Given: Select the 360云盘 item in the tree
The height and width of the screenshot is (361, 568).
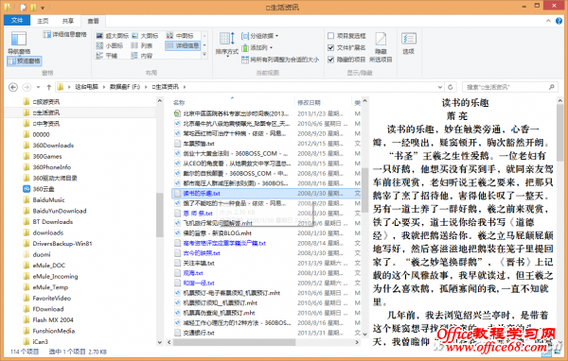Looking at the screenshot, I should [x=44, y=189].
